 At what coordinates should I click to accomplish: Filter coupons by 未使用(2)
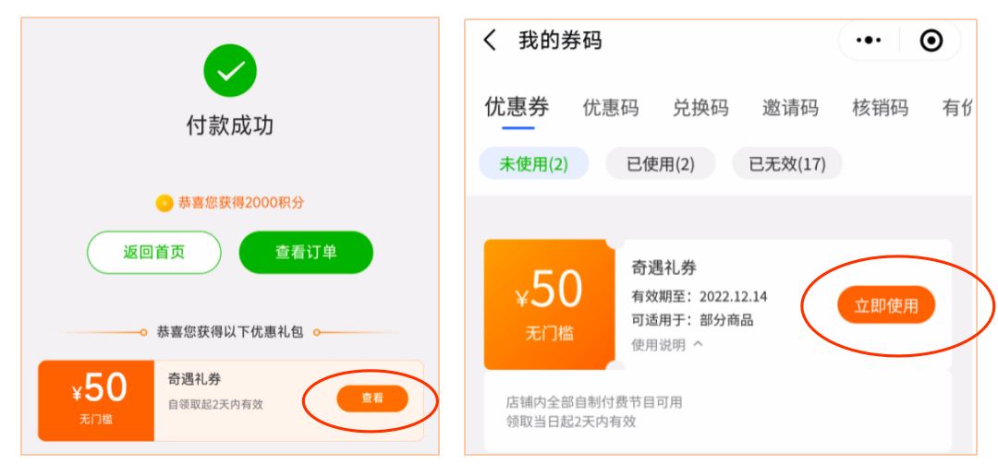(x=533, y=164)
